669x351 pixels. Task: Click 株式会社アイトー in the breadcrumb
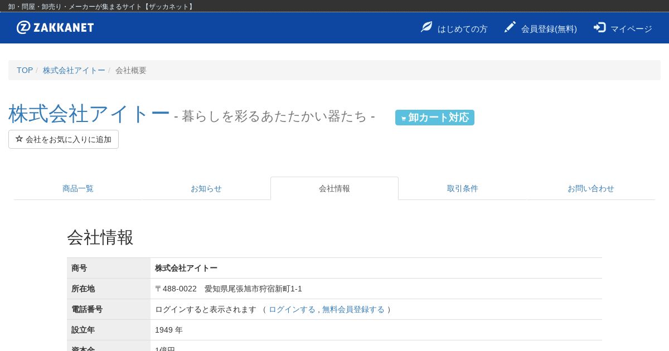click(74, 70)
